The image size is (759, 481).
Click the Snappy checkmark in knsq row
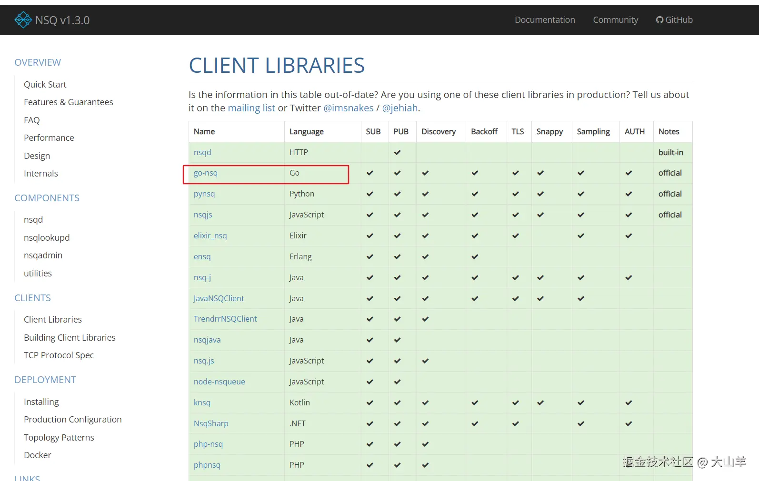coord(540,402)
